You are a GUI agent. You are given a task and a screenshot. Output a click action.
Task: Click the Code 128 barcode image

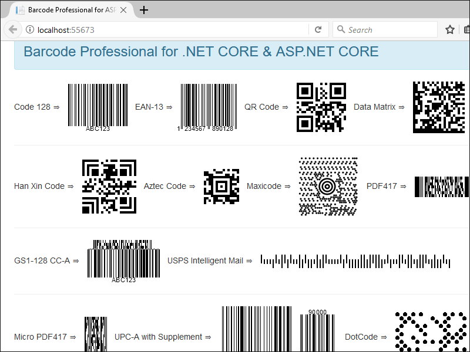(x=98, y=107)
